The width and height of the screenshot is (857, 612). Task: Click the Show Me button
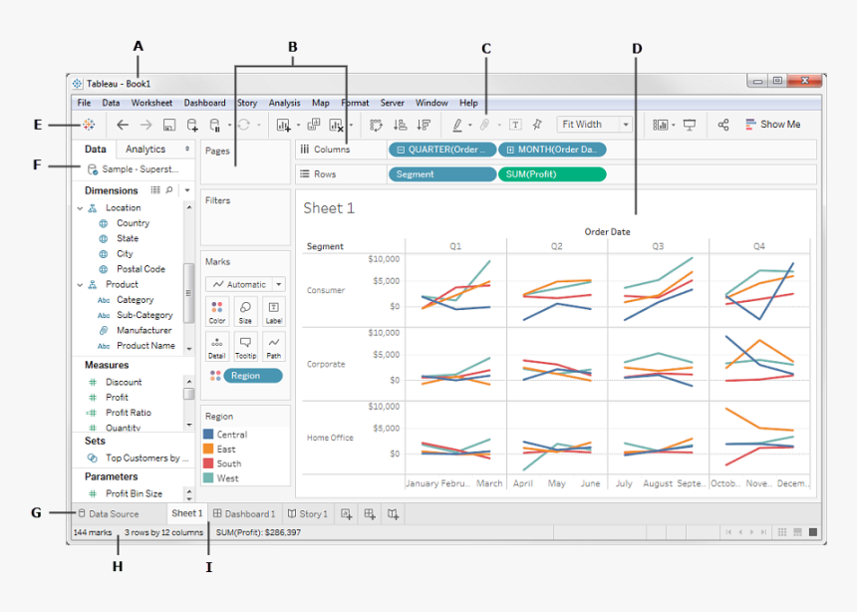(773, 125)
